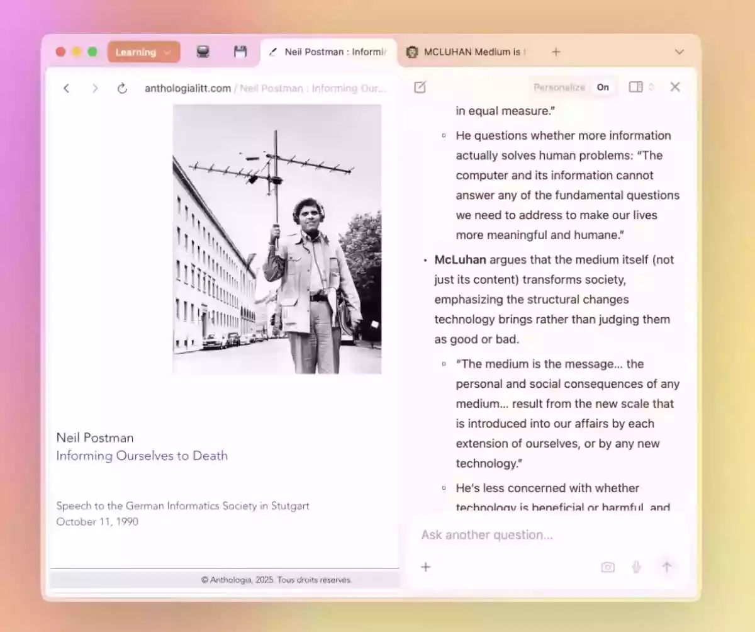
Task: Click the microphone voice input icon
Action: tap(636, 567)
